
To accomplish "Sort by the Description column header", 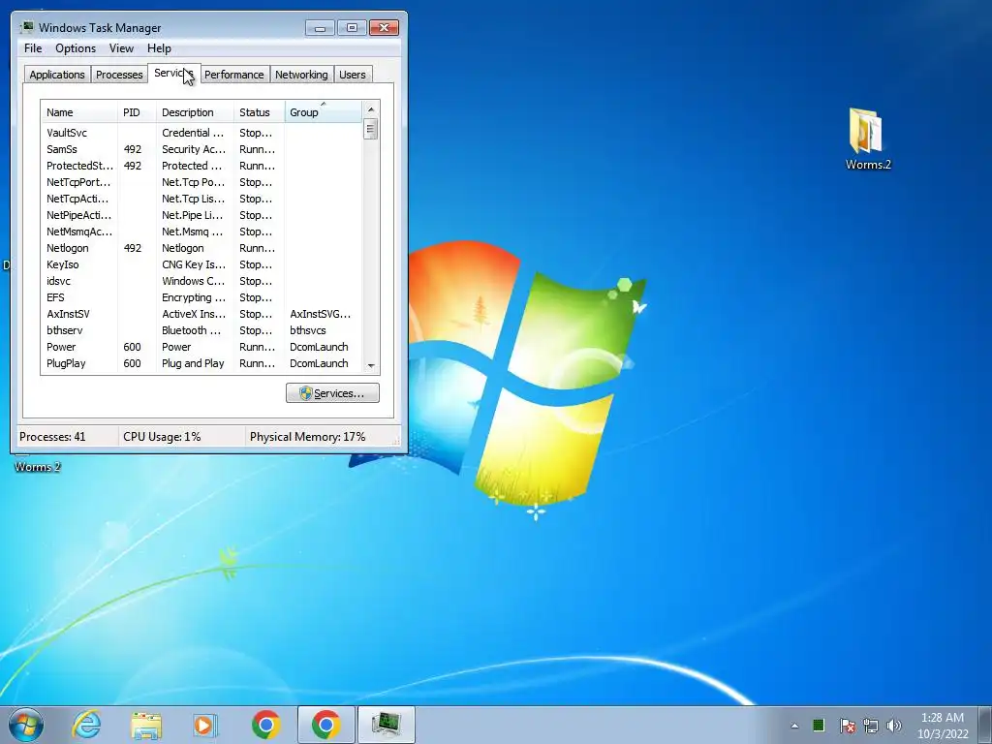I will click(195, 112).
